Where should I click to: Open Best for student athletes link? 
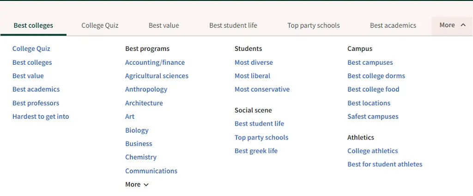point(385,164)
